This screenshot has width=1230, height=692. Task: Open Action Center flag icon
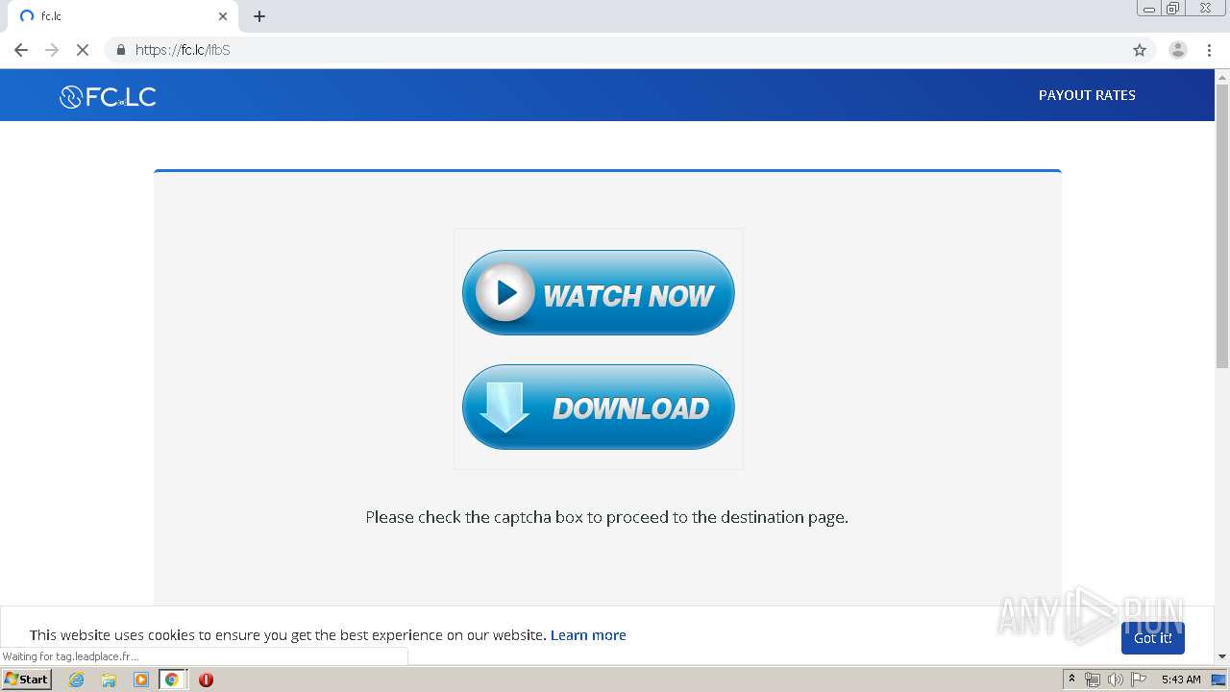point(1139,680)
